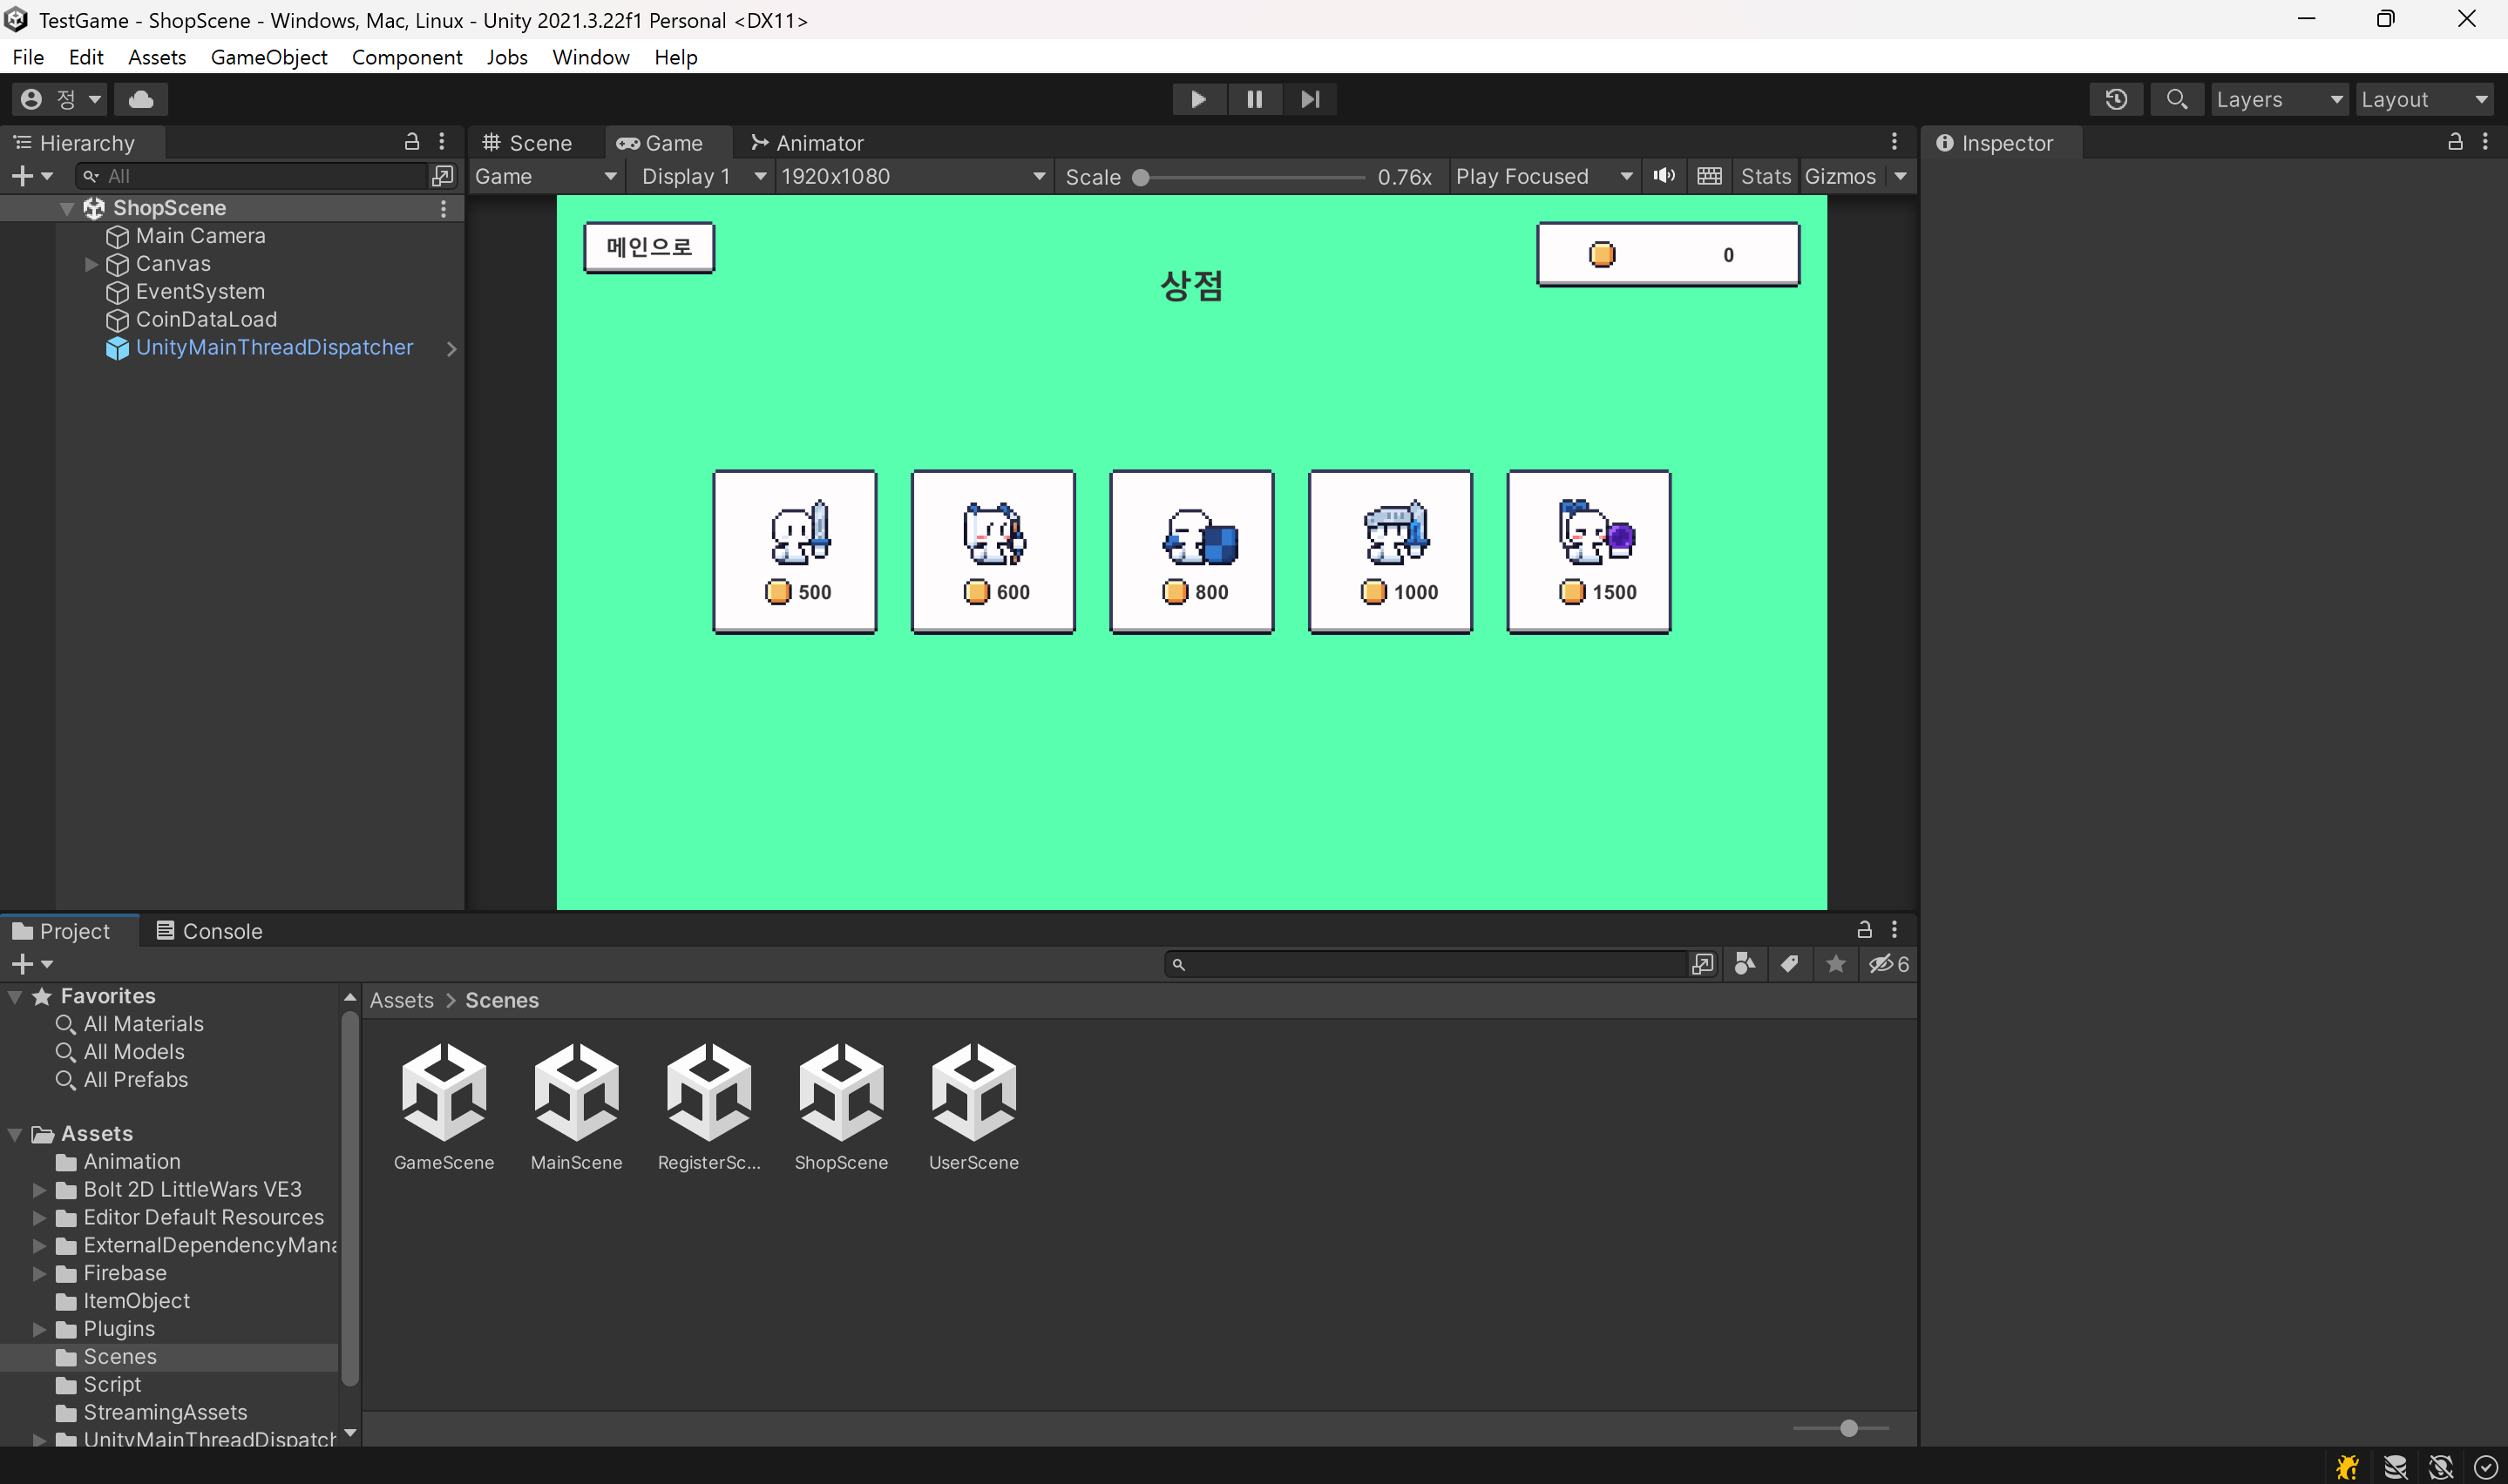Open the GameObject menu

(x=268, y=57)
